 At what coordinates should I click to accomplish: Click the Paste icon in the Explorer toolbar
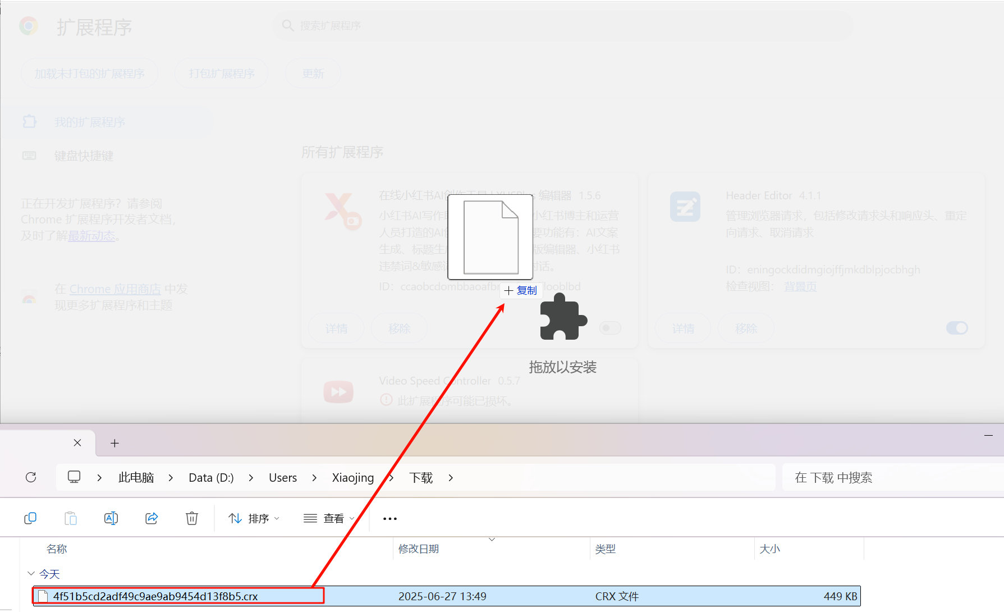click(x=71, y=518)
